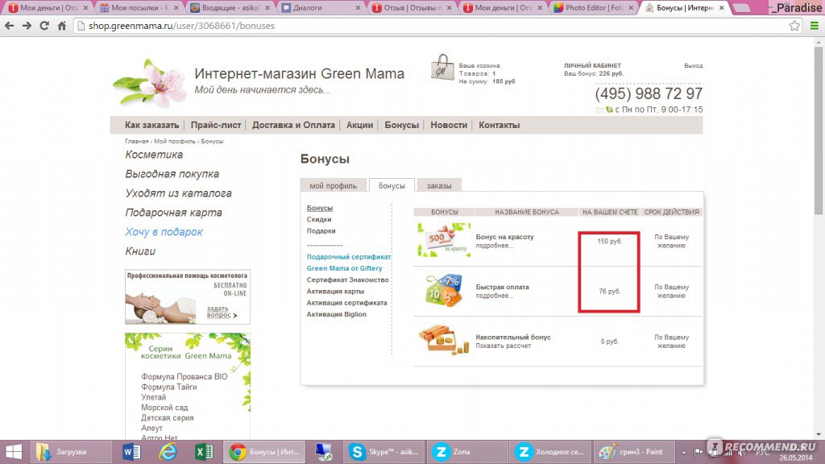Switch to the Диалоги browser tab
Viewport: 825px width, 464px height.
[x=321, y=8]
